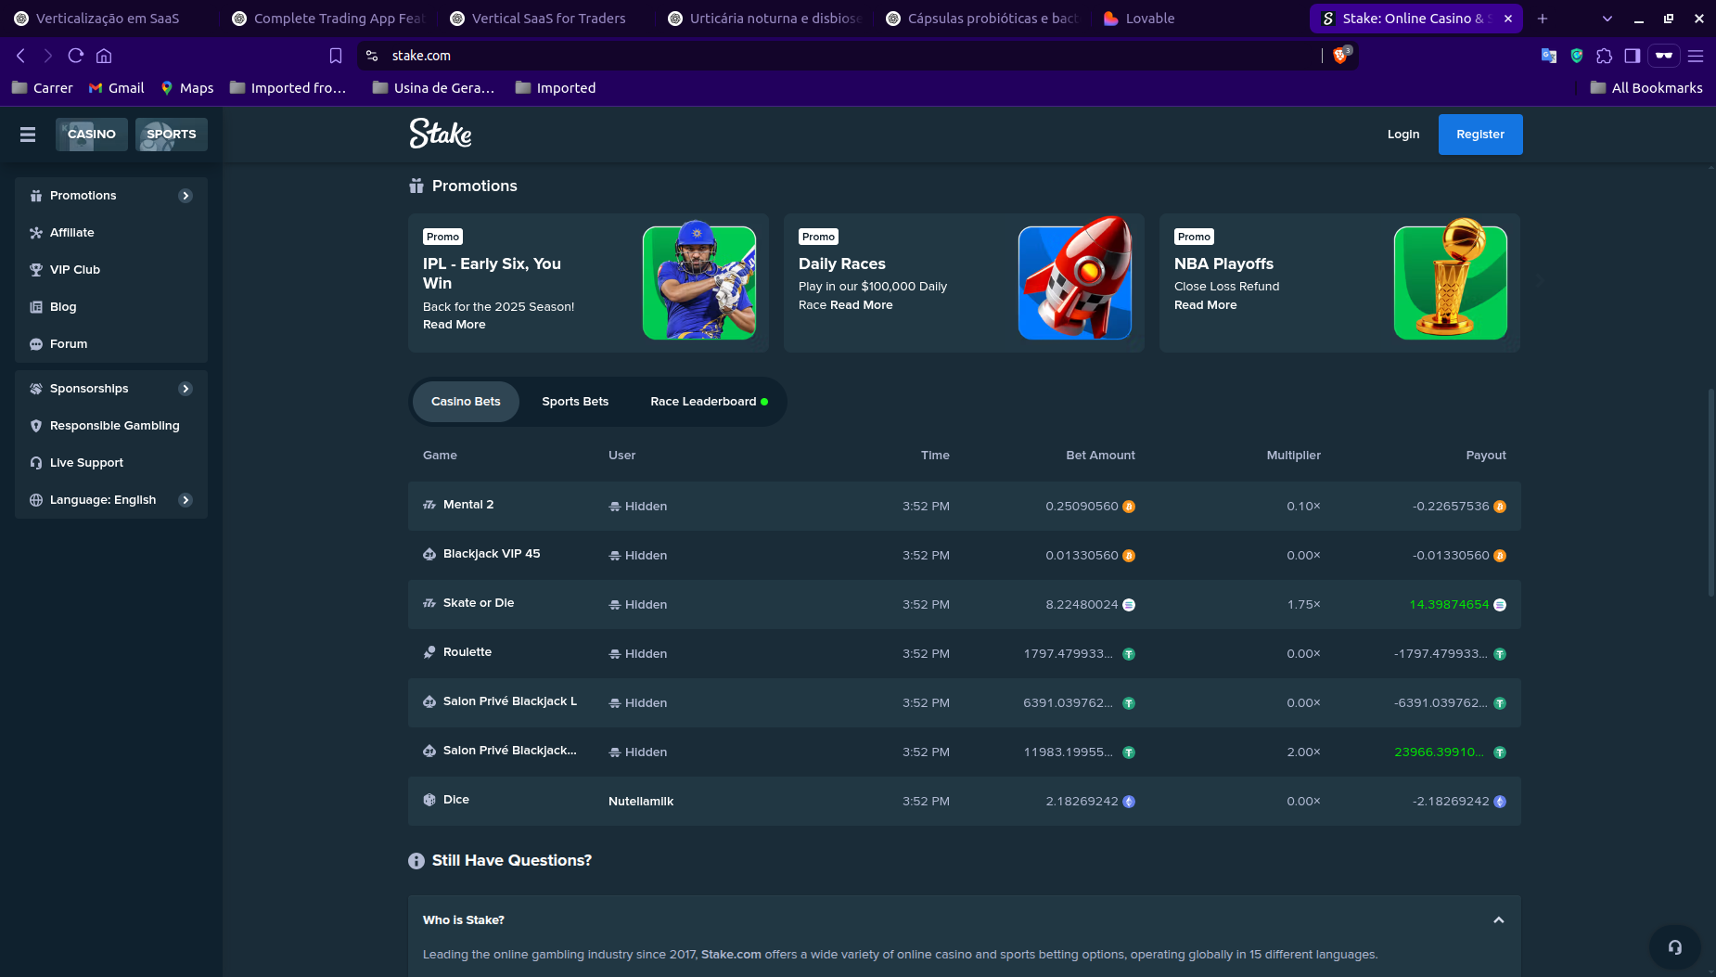Click the Login link
This screenshot has width=1716, height=977.
tap(1402, 135)
